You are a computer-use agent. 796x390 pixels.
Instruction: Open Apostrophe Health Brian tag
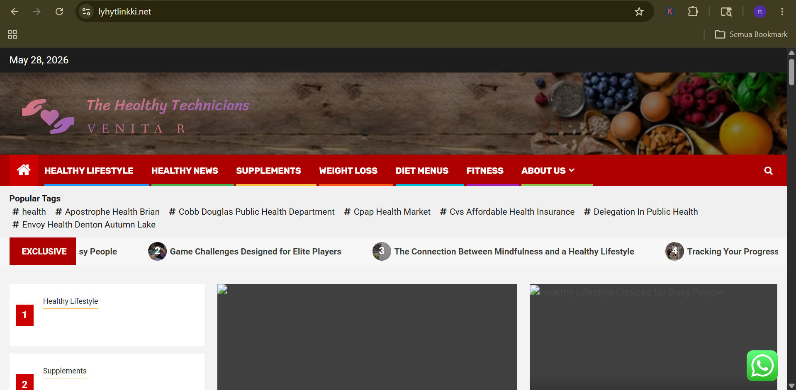click(x=107, y=212)
